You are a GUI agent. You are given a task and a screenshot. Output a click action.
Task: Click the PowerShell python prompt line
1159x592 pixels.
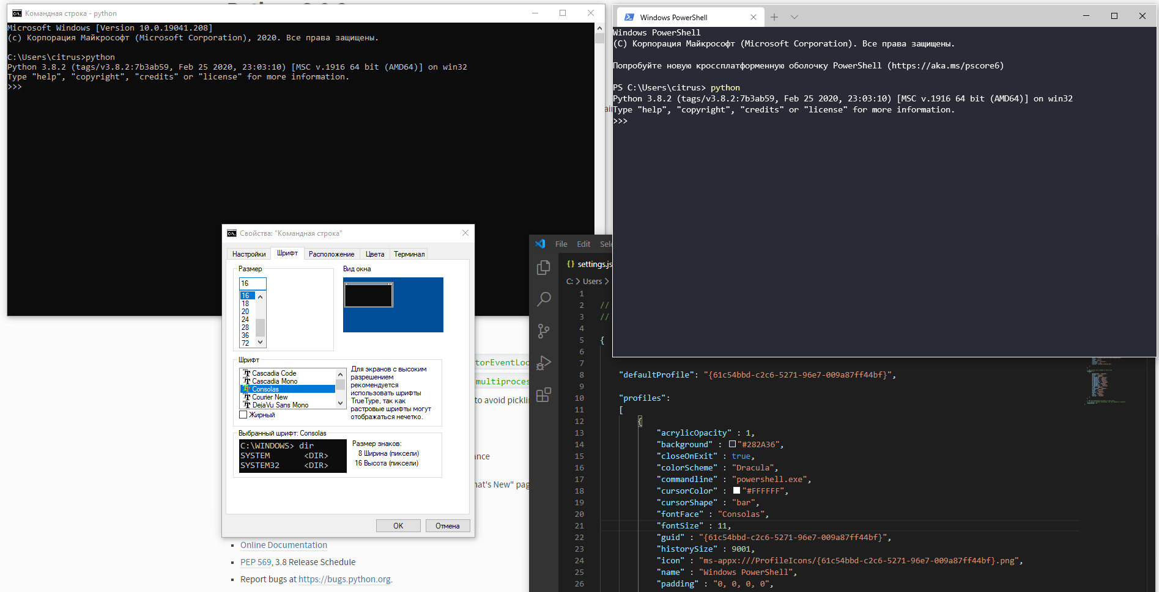(676, 87)
